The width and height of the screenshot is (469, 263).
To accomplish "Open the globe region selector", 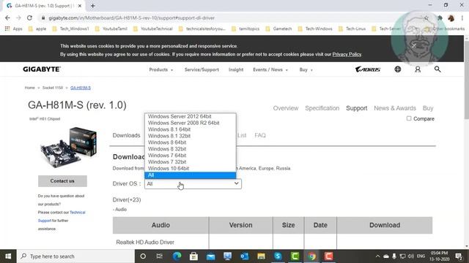I will point(397,69).
